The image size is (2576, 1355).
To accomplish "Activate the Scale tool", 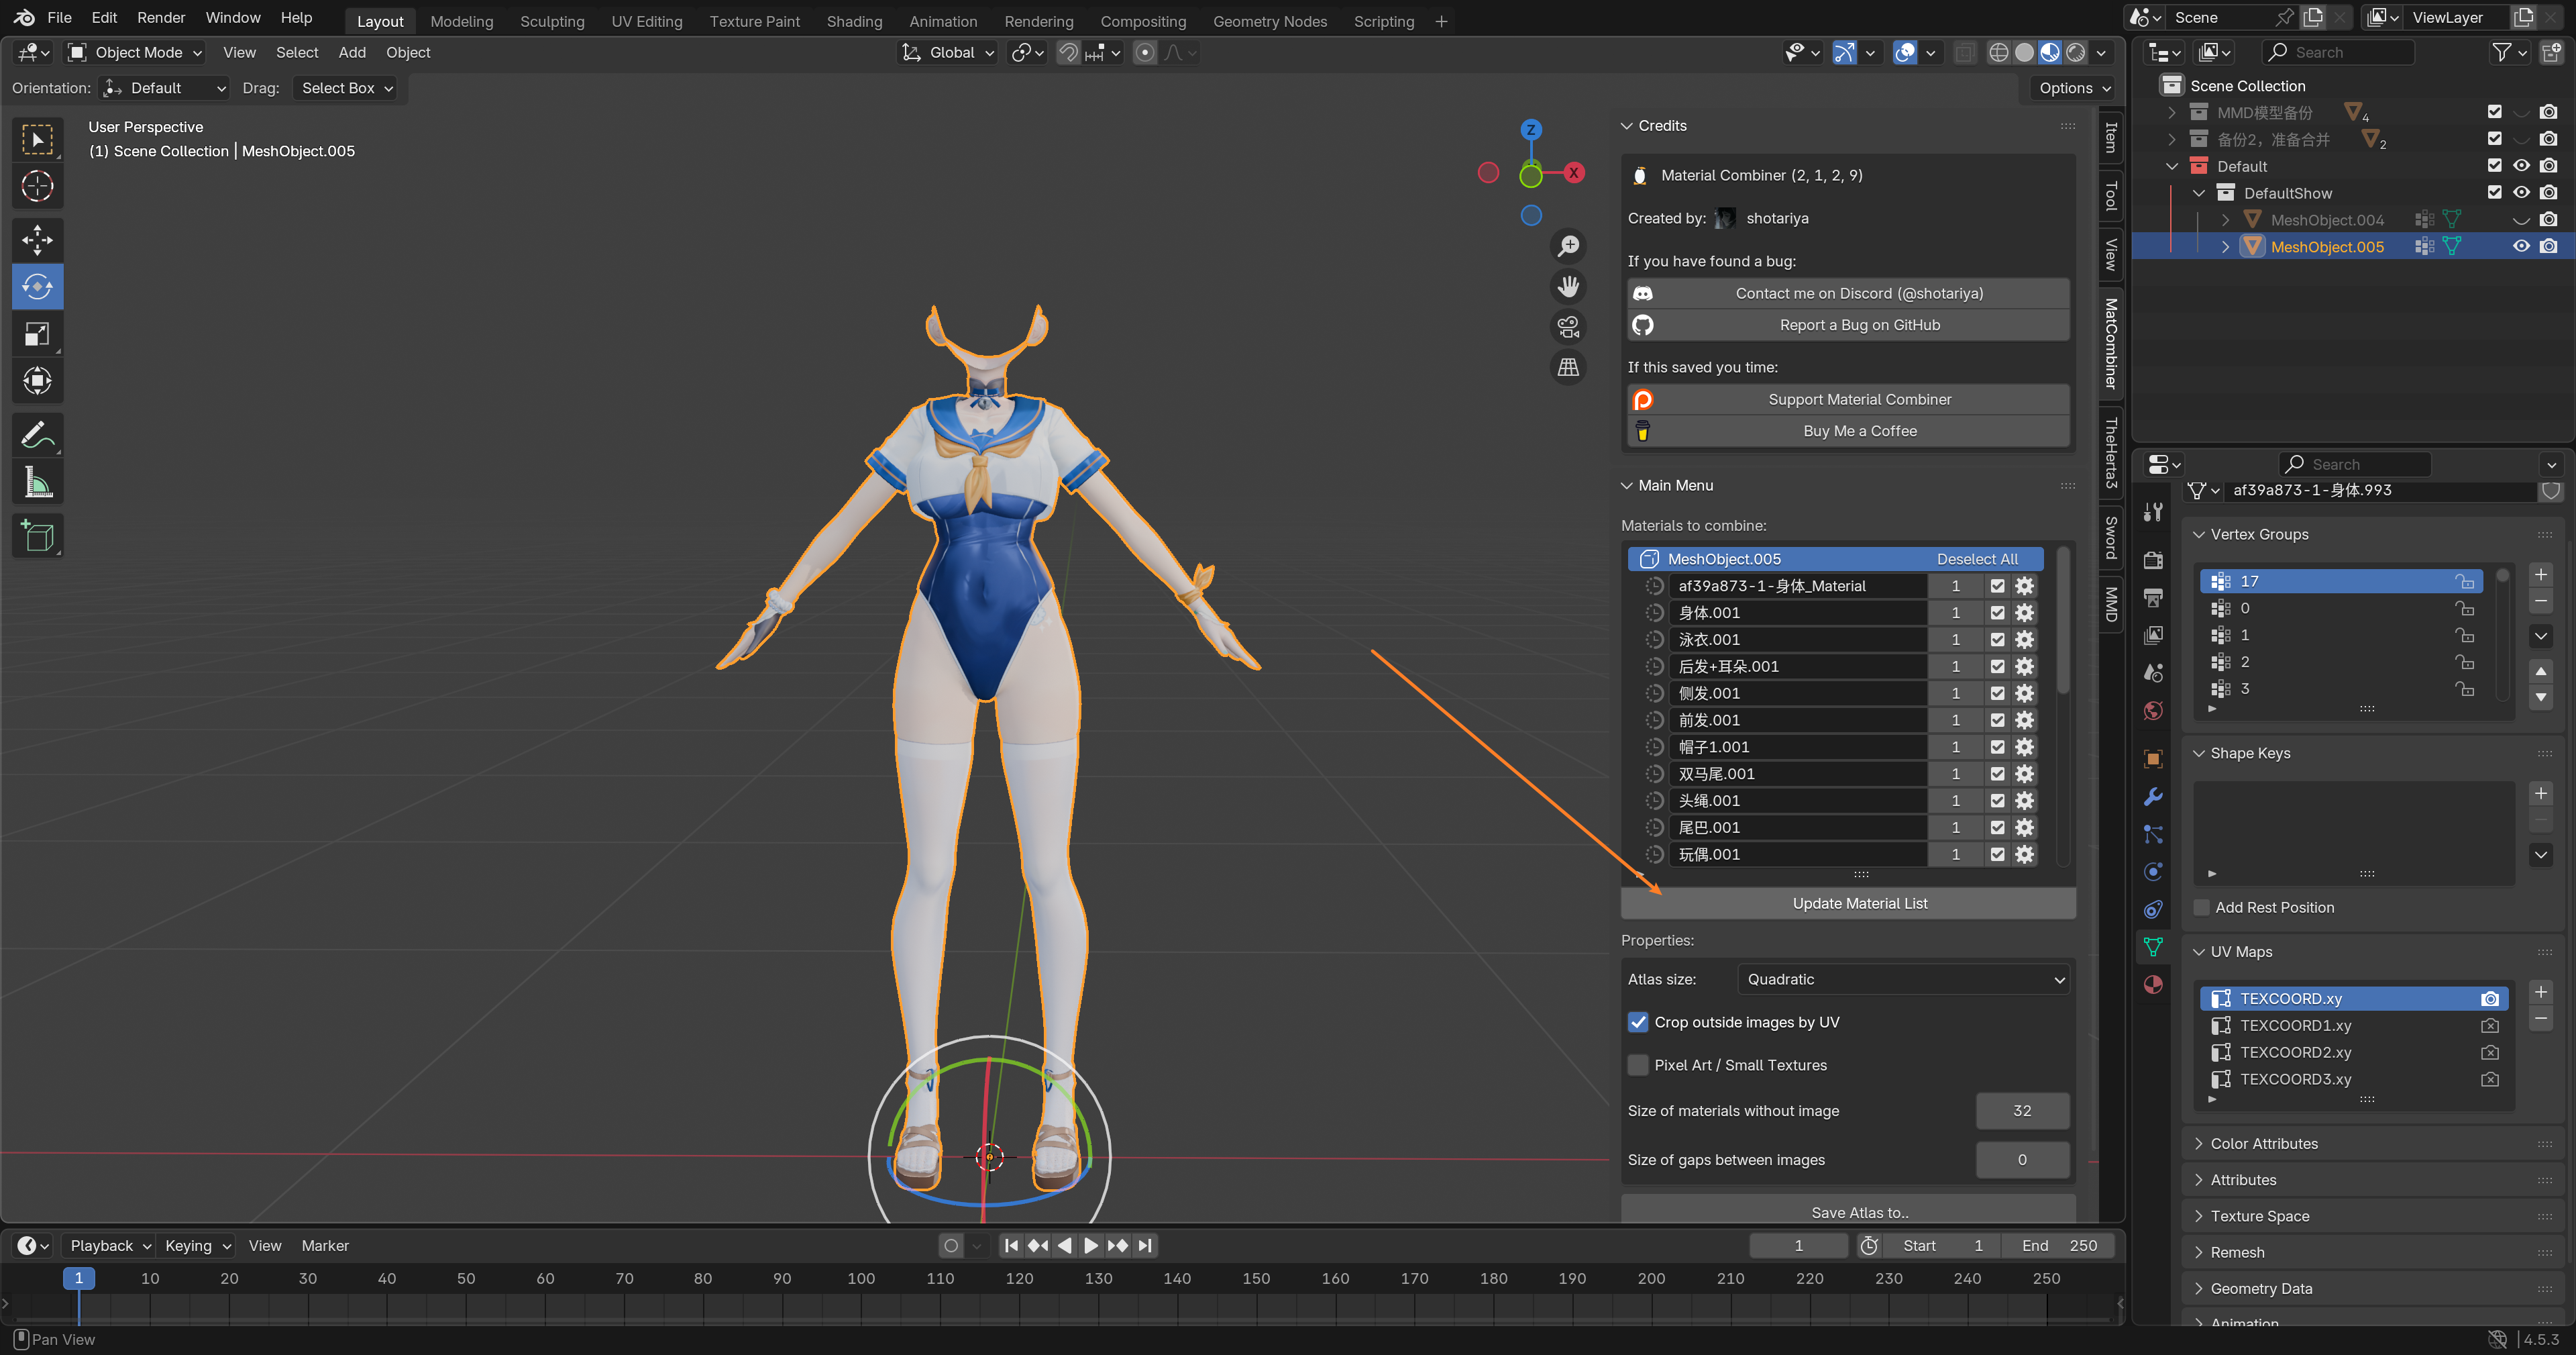I will tap(37, 334).
